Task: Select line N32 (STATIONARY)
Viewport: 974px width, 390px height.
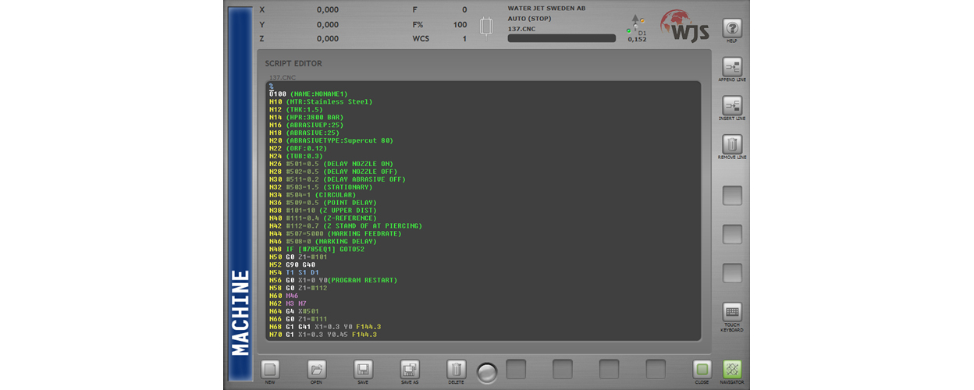Action: coord(321,187)
